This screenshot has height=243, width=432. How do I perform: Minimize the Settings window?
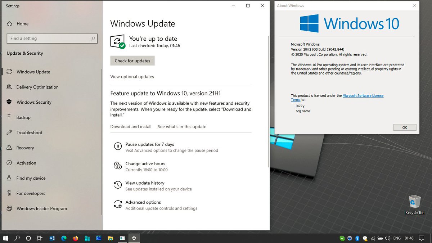[x=233, y=6]
